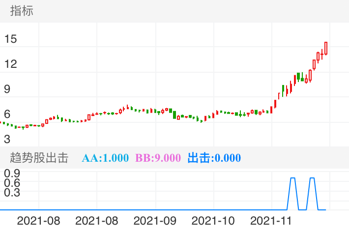Click the 0.3 indicator axis label
349x232 pixels.
click(x=12, y=192)
